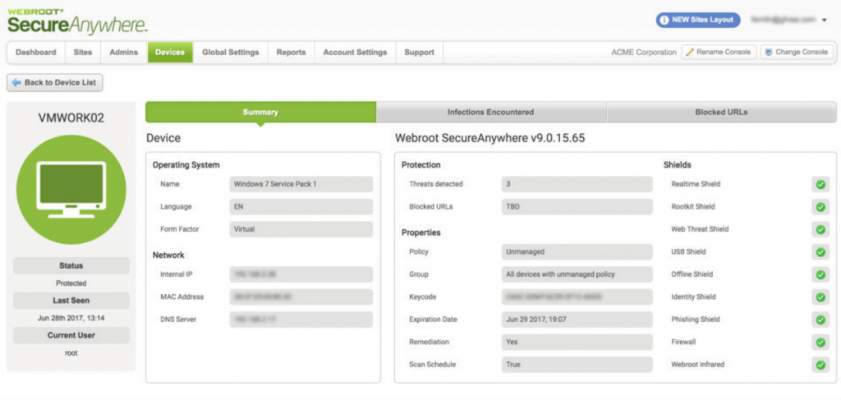Click the VMWORK02 device name

[x=71, y=118]
